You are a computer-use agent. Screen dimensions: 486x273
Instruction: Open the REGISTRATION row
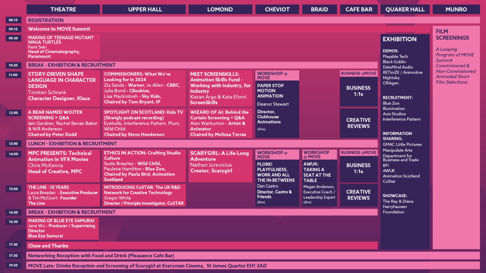(253, 20)
